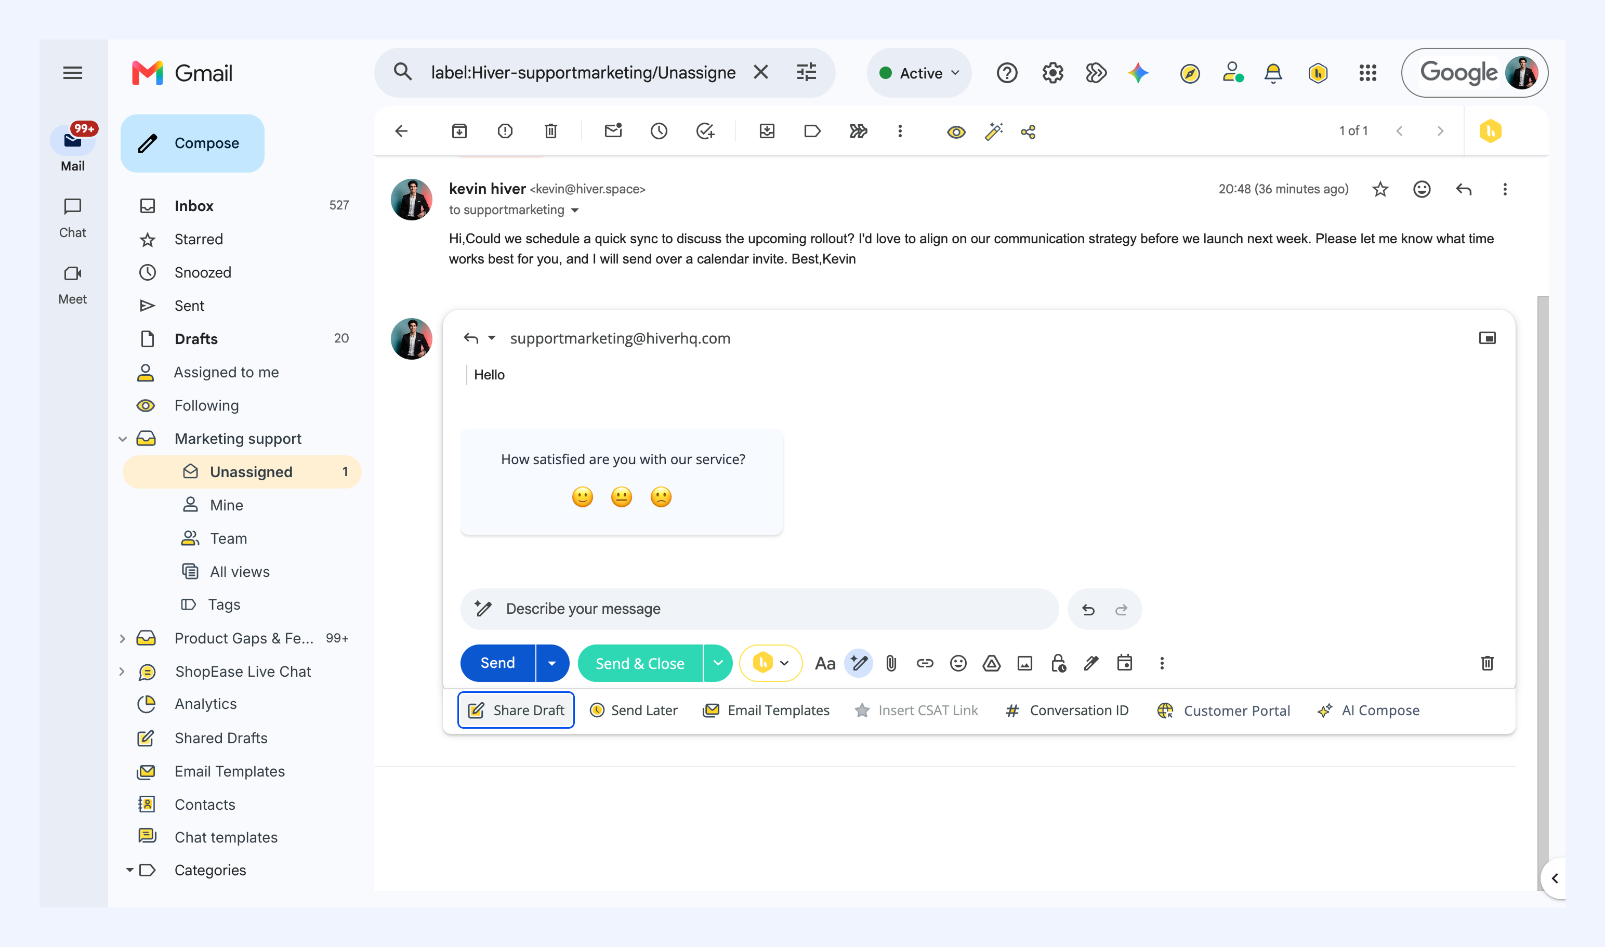Open the reply type dropdown arrow
1605x947 pixels.
(x=491, y=338)
